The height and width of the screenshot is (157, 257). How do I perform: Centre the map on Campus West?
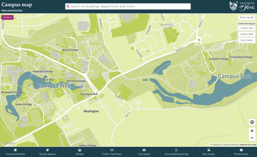click(x=246, y=34)
